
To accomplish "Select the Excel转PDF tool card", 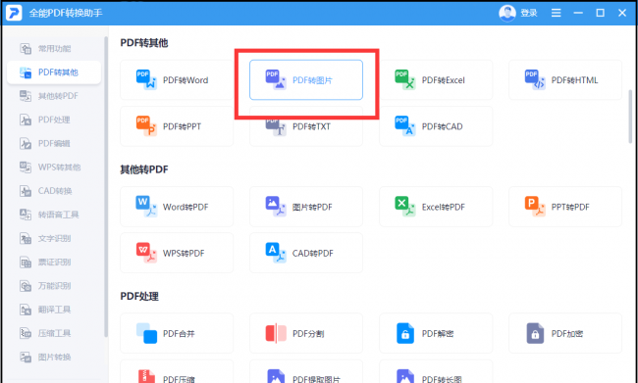I will click(x=436, y=207).
